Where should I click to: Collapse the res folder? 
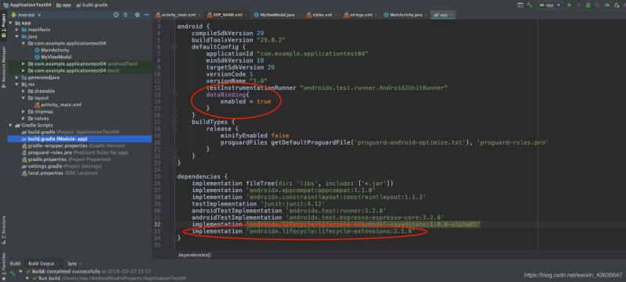click(17, 84)
